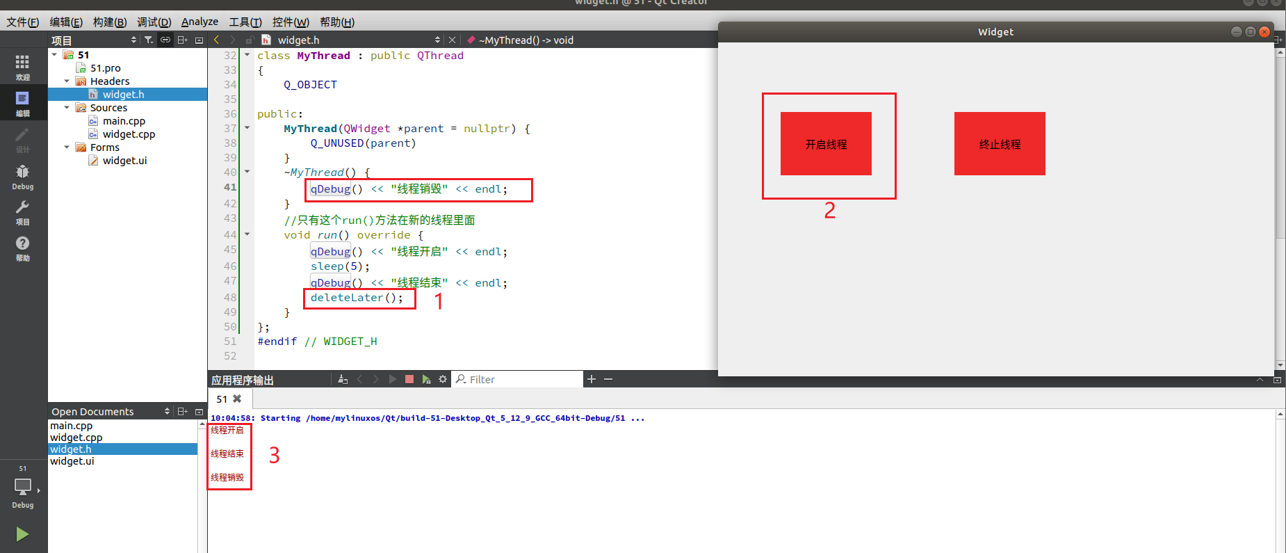The width and height of the screenshot is (1286, 553).
Task: Focus the output Filter field
Action: (x=518, y=379)
